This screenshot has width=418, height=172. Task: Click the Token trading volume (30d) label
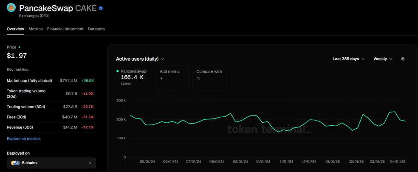click(26, 93)
